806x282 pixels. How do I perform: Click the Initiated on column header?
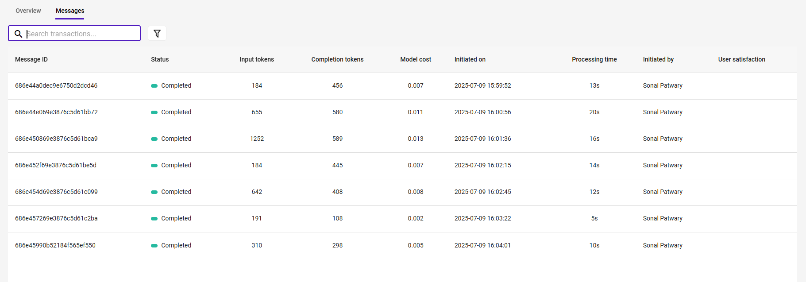click(470, 59)
